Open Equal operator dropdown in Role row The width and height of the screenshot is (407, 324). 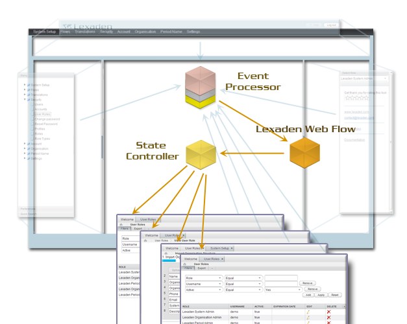(243, 278)
